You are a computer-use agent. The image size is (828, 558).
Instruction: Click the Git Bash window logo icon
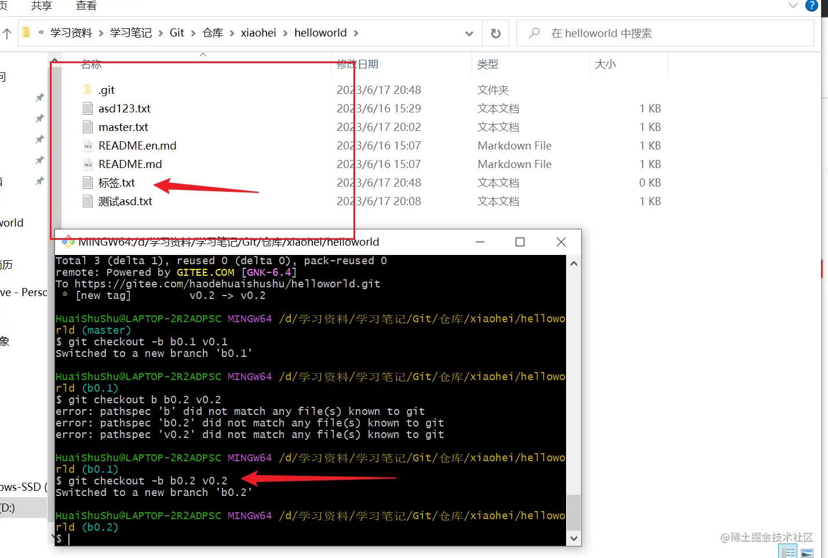[x=68, y=242]
